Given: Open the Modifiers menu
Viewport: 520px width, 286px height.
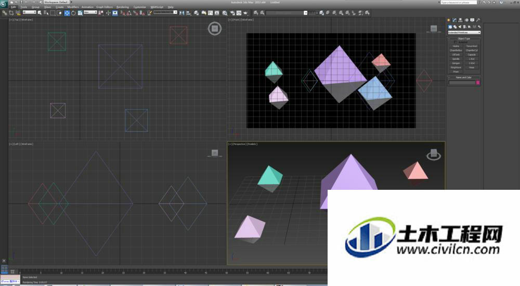Looking at the screenshot, I should (73, 7).
